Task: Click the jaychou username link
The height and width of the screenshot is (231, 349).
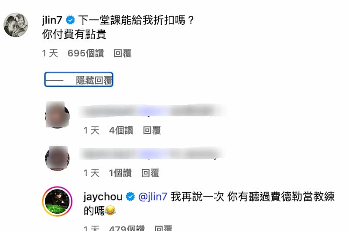Action: click(x=103, y=197)
